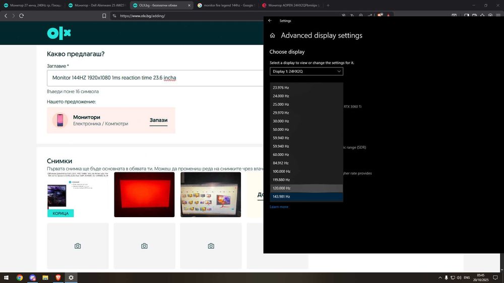Click the Заглавие title input field
The image size is (504, 283).
[155, 78]
